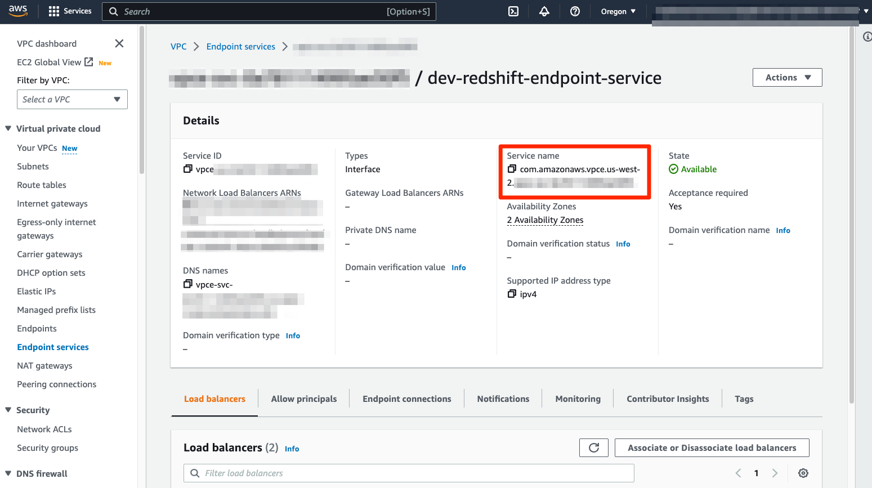Open the Actions dropdown button
This screenshot has width=872, height=488.
(787, 77)
